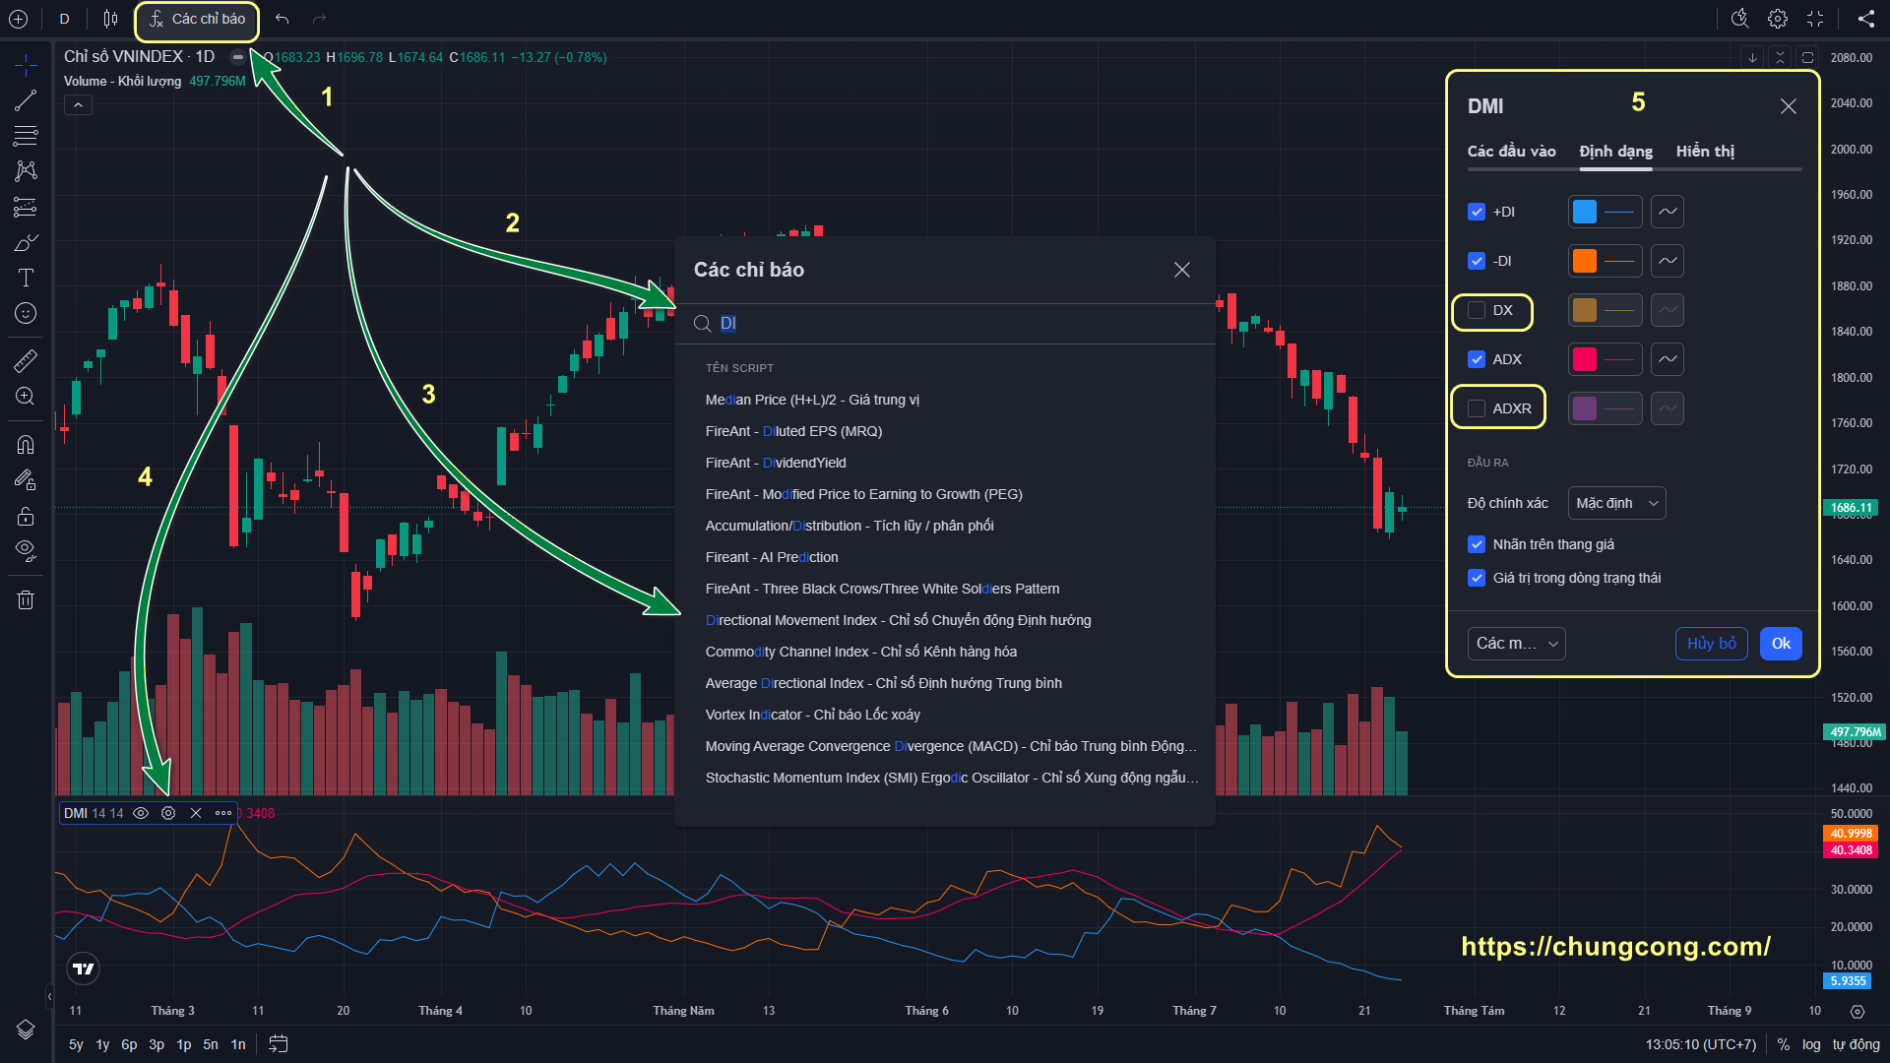Switch to the Các đầu vào tab
This screenshot has width=1890, height=1063.
(1511, 151)
